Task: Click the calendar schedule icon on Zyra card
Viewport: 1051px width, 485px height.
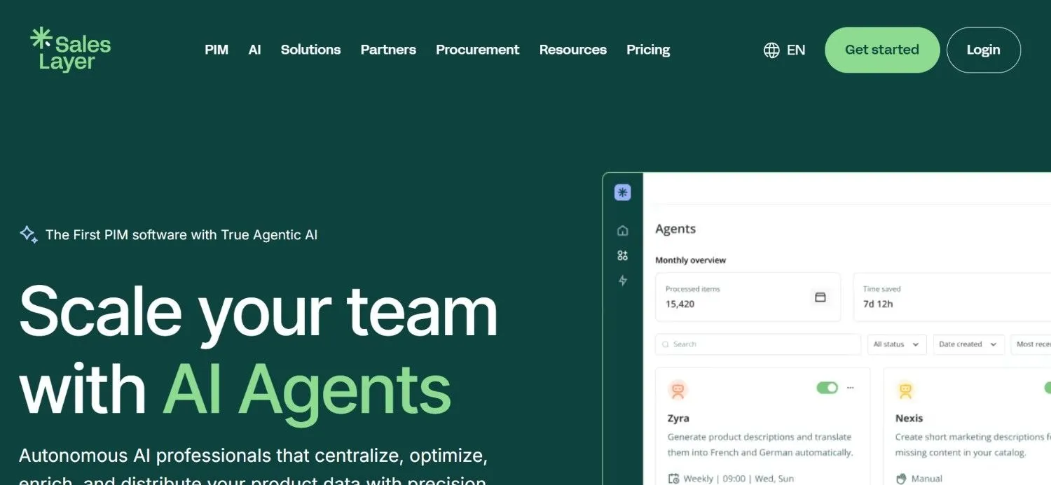Action: (673, 479)
